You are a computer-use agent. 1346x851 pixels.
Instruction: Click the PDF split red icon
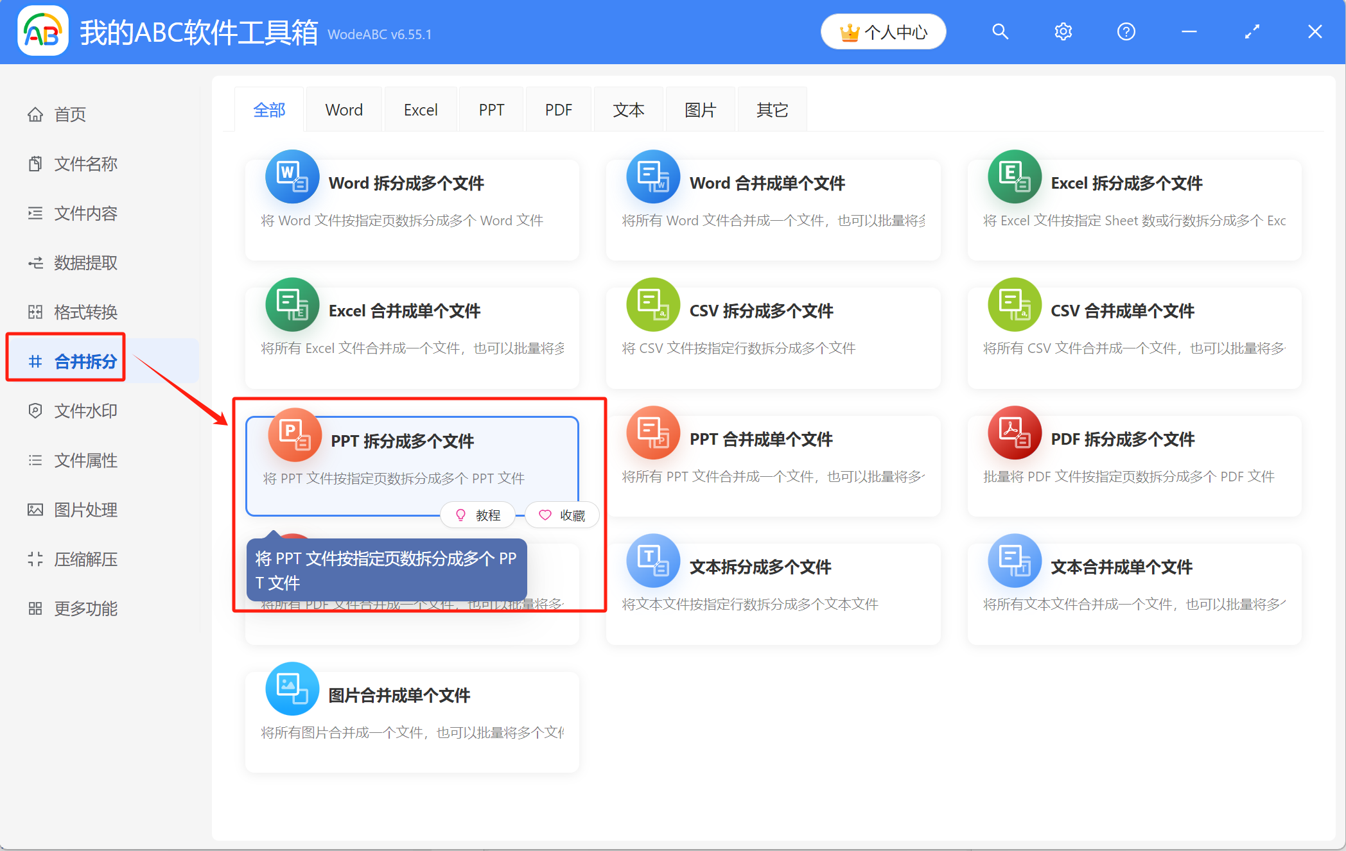[1014, 433]
